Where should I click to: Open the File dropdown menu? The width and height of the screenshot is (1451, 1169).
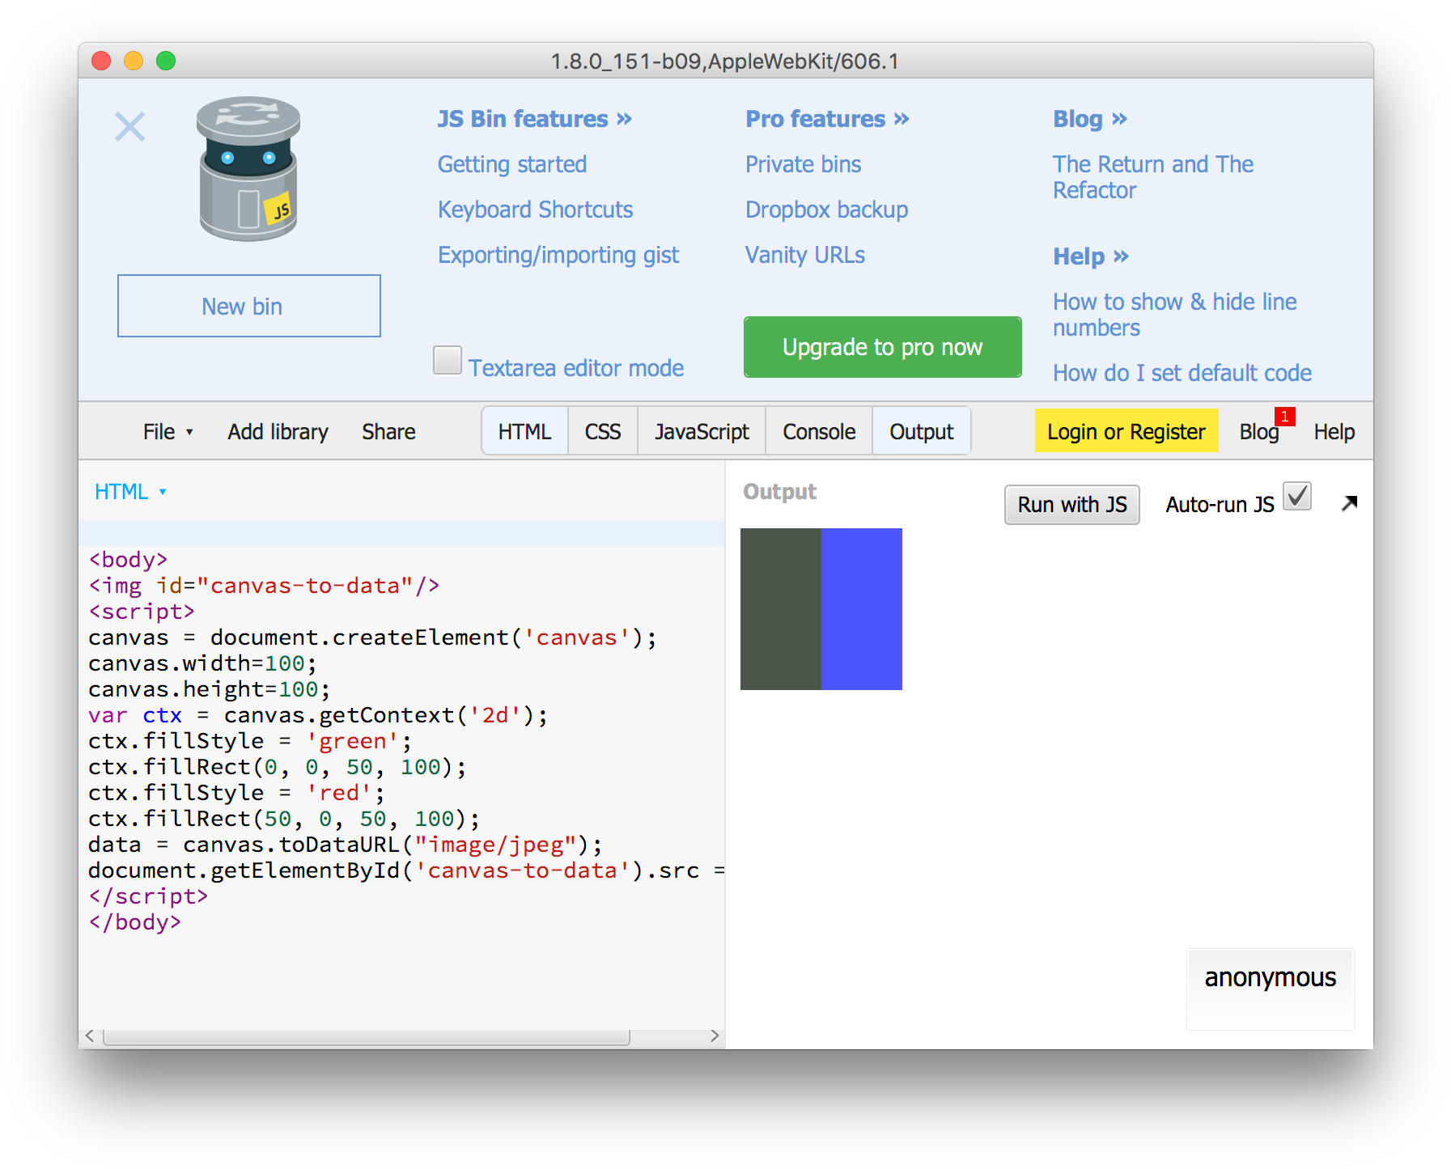(168, 432)
